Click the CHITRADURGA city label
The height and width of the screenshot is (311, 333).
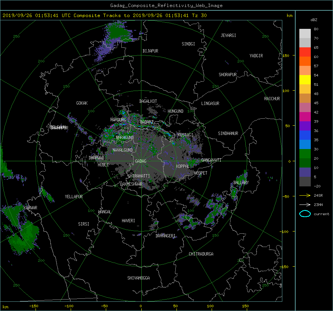tap(201, 254)
